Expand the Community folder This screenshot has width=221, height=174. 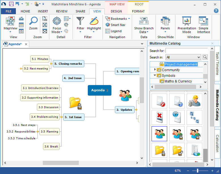click(155, 69)
